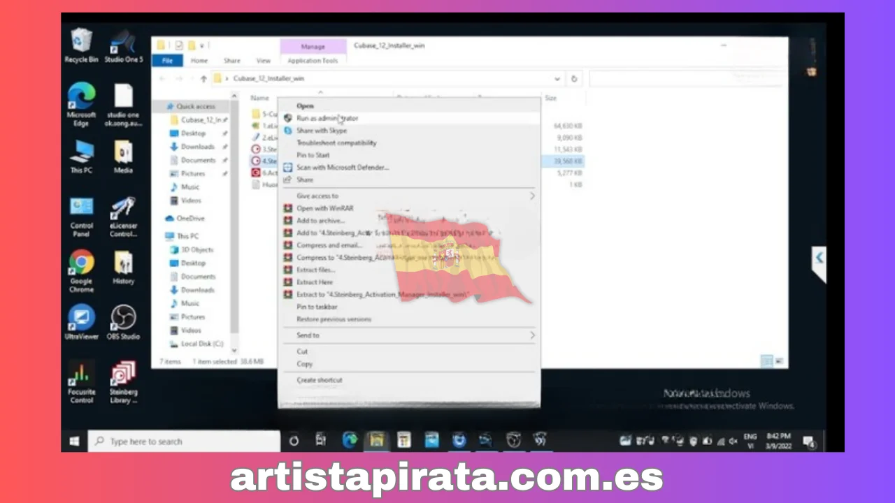This screenshot has height=503, width=895.
Task: Open Microsoft Edge desktop shortcut
Action: point(81,104)
